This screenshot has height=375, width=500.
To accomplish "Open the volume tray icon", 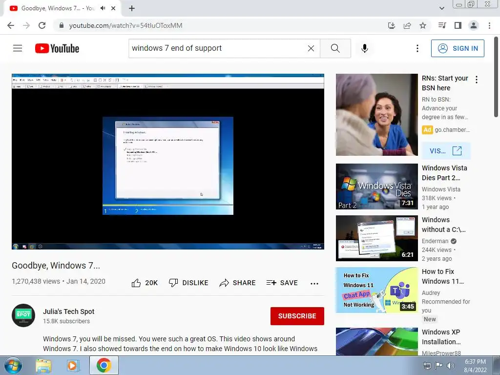I will [450, 366].
